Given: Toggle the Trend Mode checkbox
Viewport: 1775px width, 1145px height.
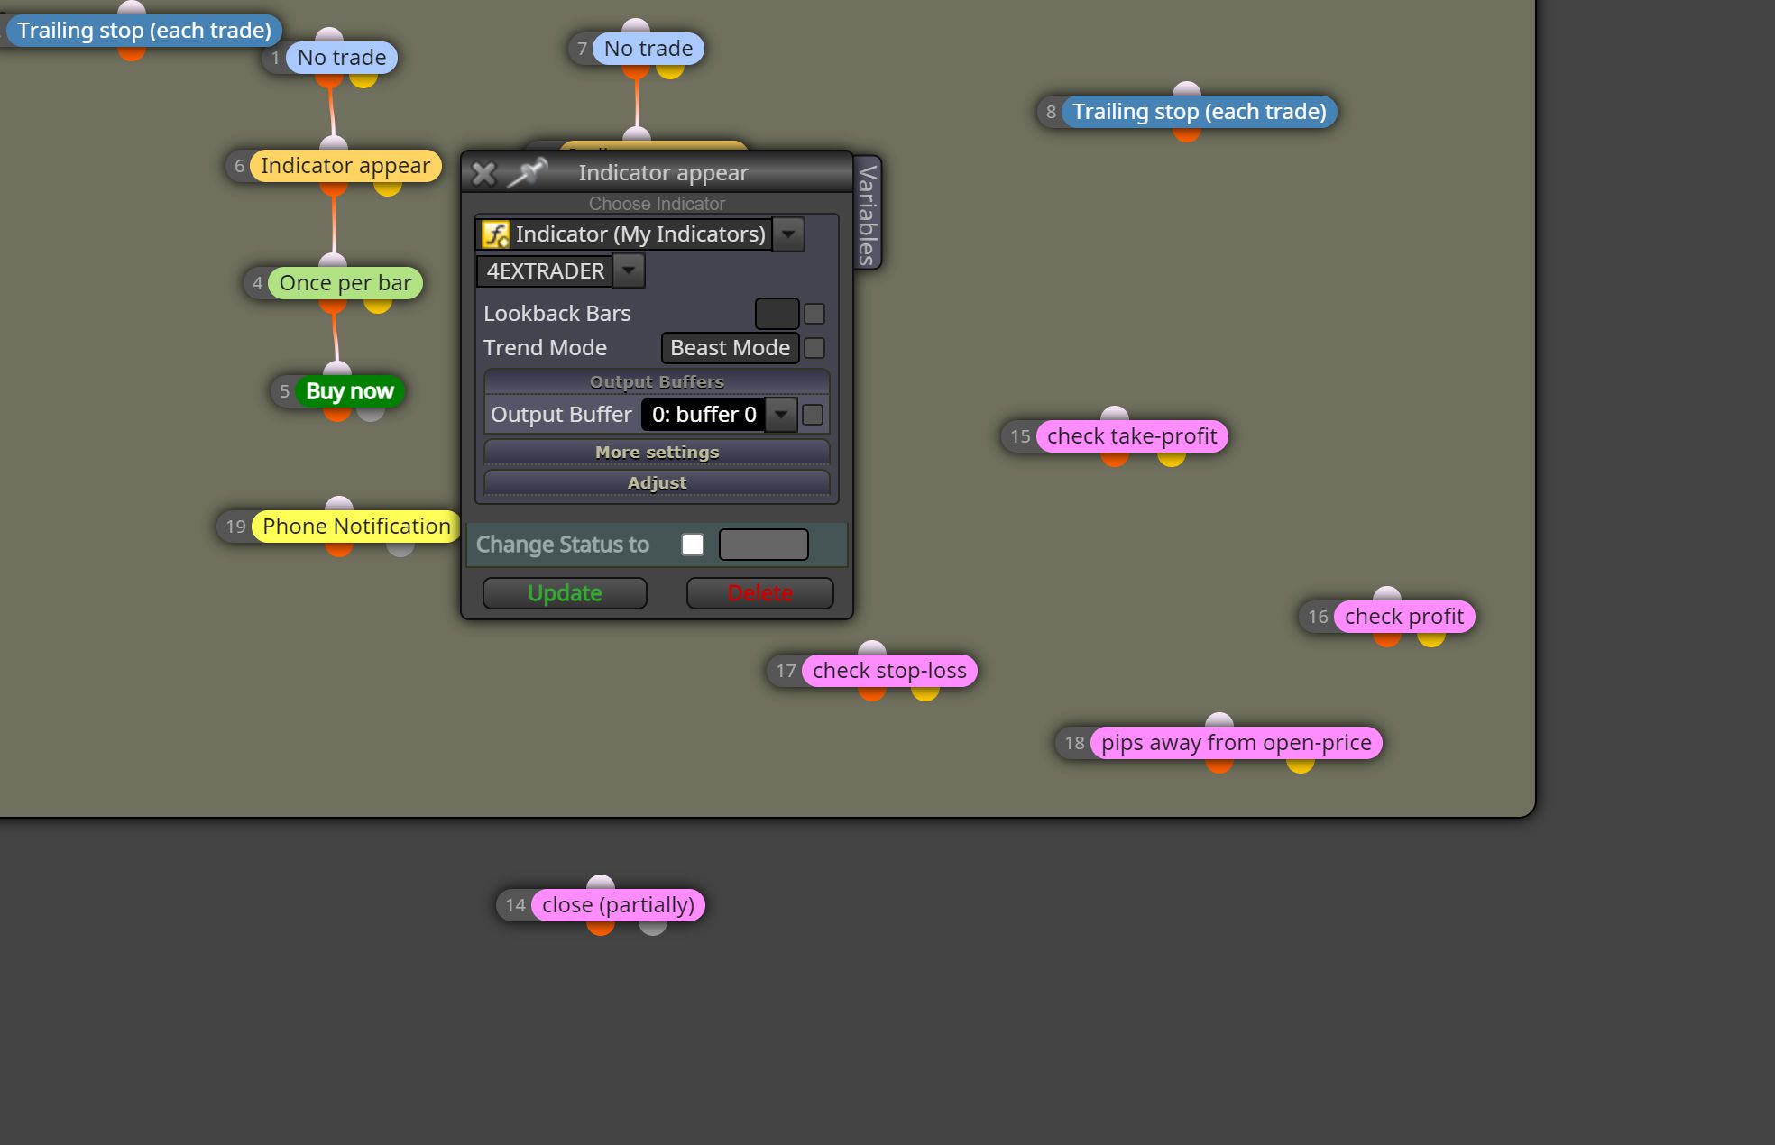Looking at the screenshot, I should click(x=814, y=348).
